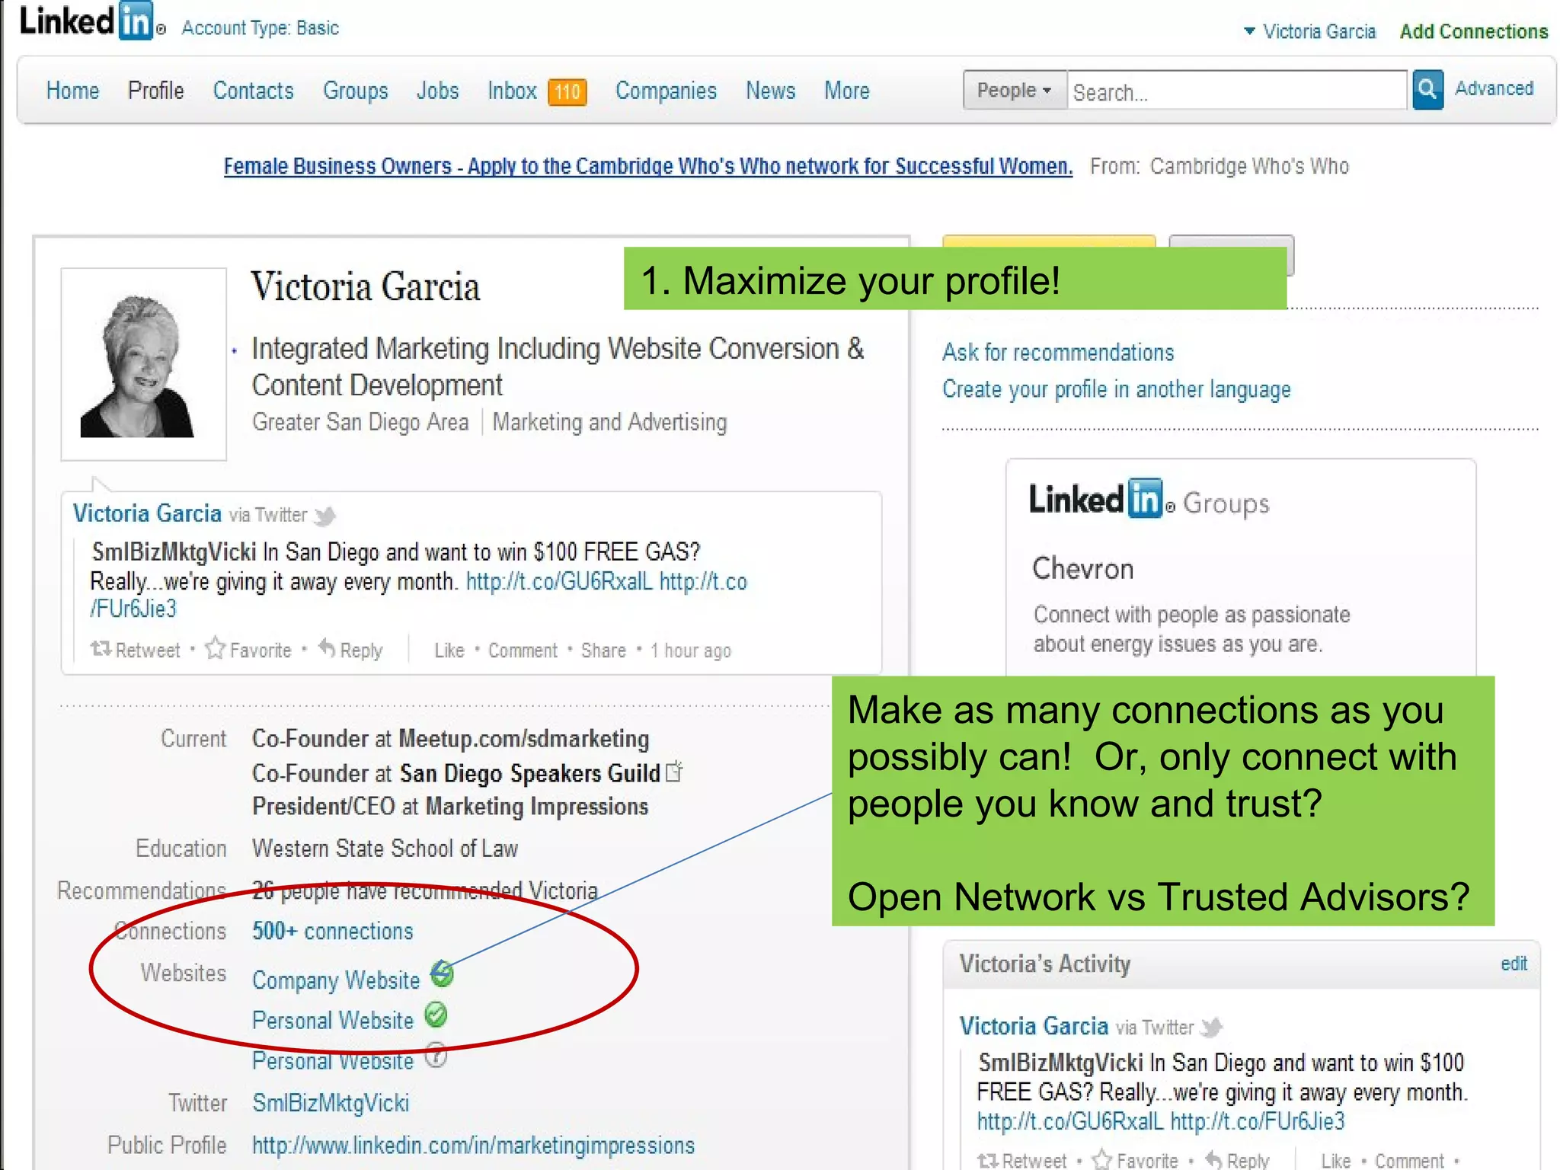Click the blue search magnifier button
This screenshot has width=1560, height=1170.
pos(1427,90)
